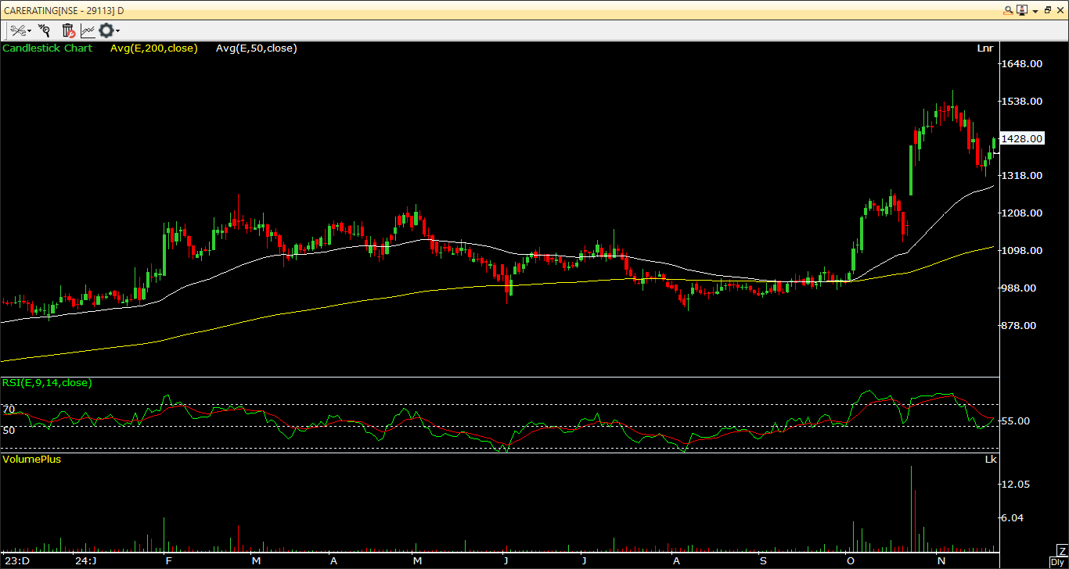This screenshot has width=1069, height=569.
Task: Click the current price tag 1428.00
Action: pos(1022,138)
